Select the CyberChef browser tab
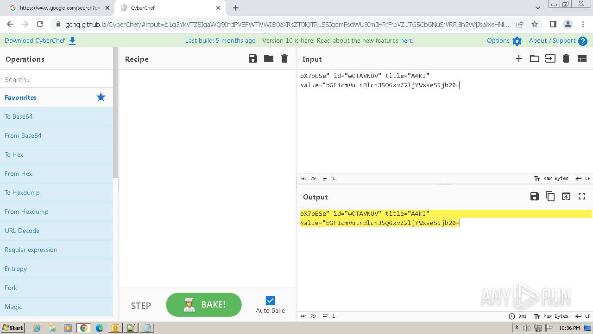Screen dimensions: 593x334 (169, 8)
